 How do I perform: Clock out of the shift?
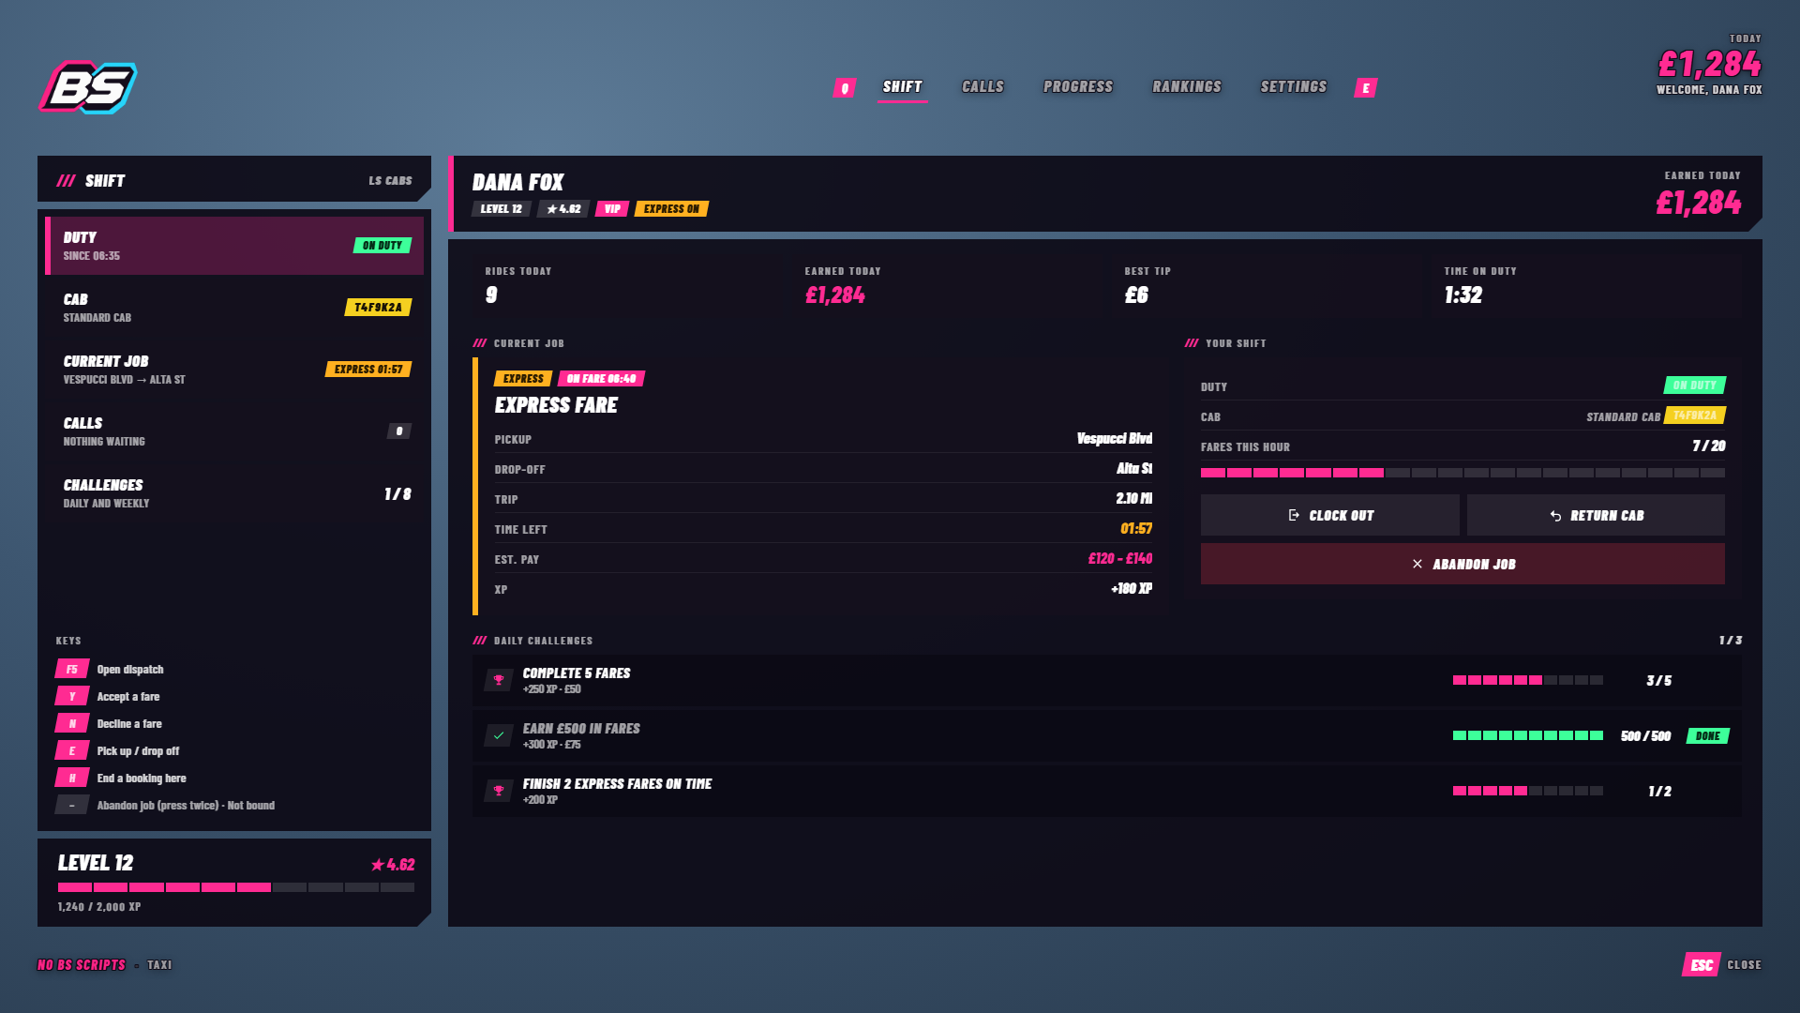pyautogui.click(x=1330, y=515)
